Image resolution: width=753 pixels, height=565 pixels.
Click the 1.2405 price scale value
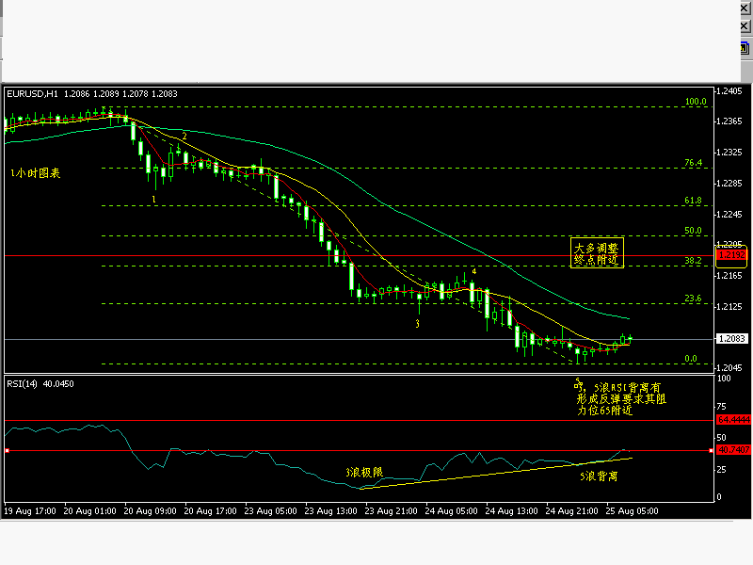[729, 91]
